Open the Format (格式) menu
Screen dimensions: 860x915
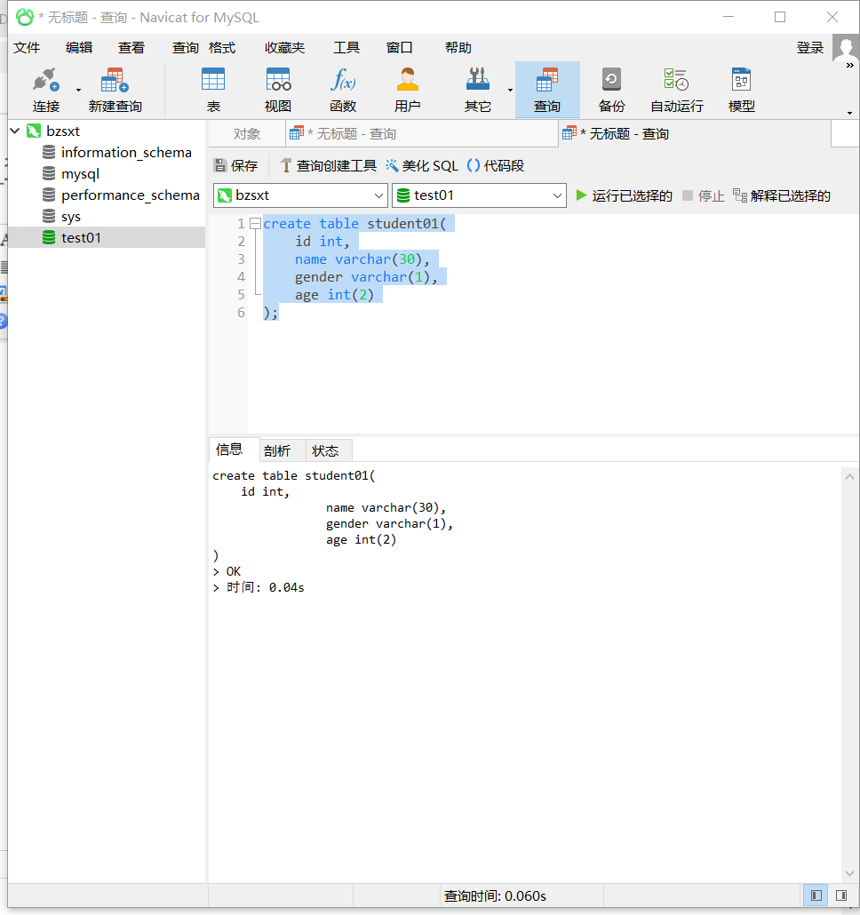point(222,48)
